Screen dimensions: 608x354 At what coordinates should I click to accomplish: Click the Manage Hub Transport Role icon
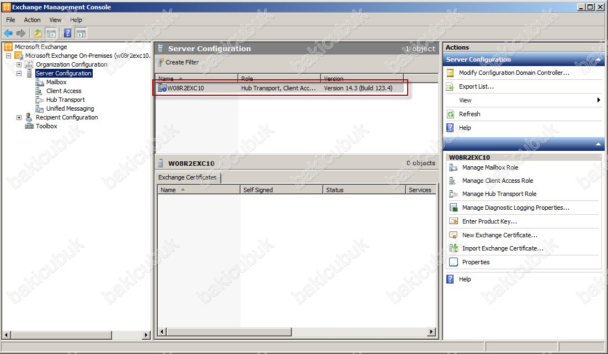454,194
